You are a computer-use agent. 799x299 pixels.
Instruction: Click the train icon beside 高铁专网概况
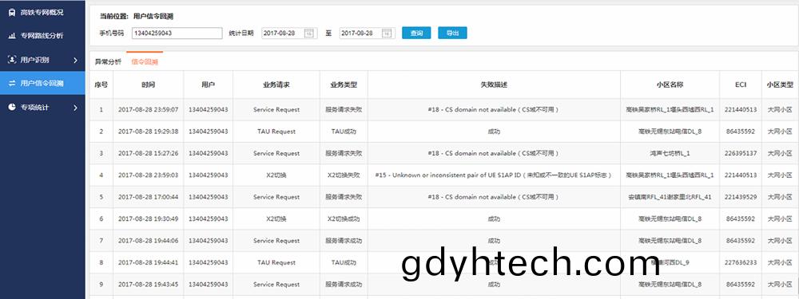(x=12, y=12)
